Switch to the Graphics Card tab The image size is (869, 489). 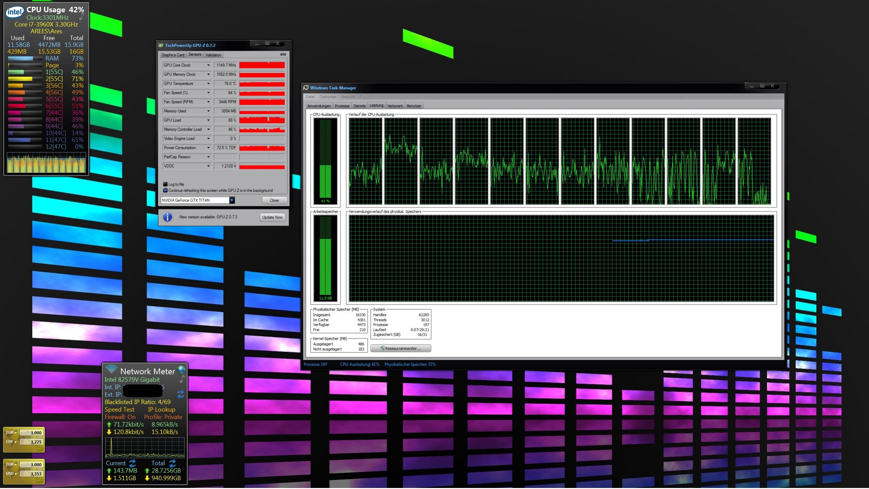173,55
